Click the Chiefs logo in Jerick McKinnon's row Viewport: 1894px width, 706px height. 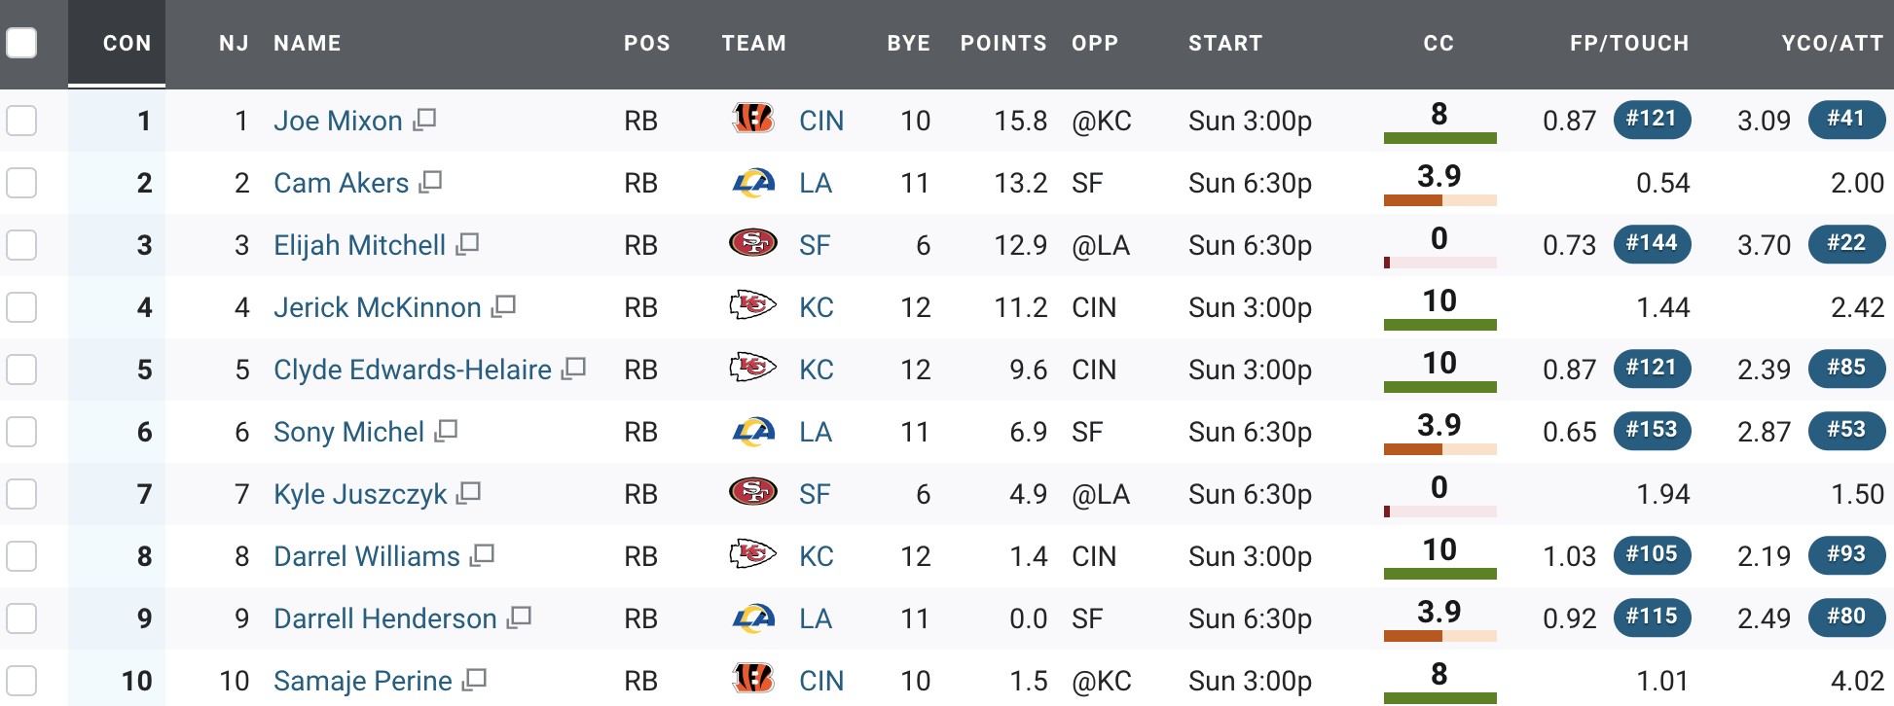click(753, 306)
